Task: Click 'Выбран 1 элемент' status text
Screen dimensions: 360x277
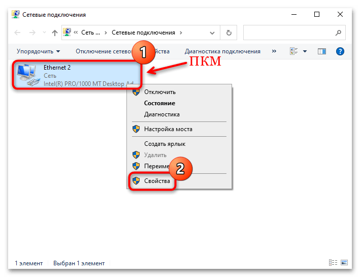Action: 79,263
